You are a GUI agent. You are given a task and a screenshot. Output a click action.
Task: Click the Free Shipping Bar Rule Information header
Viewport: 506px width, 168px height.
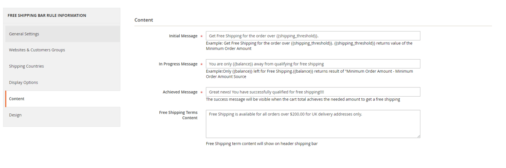point(47,16)
